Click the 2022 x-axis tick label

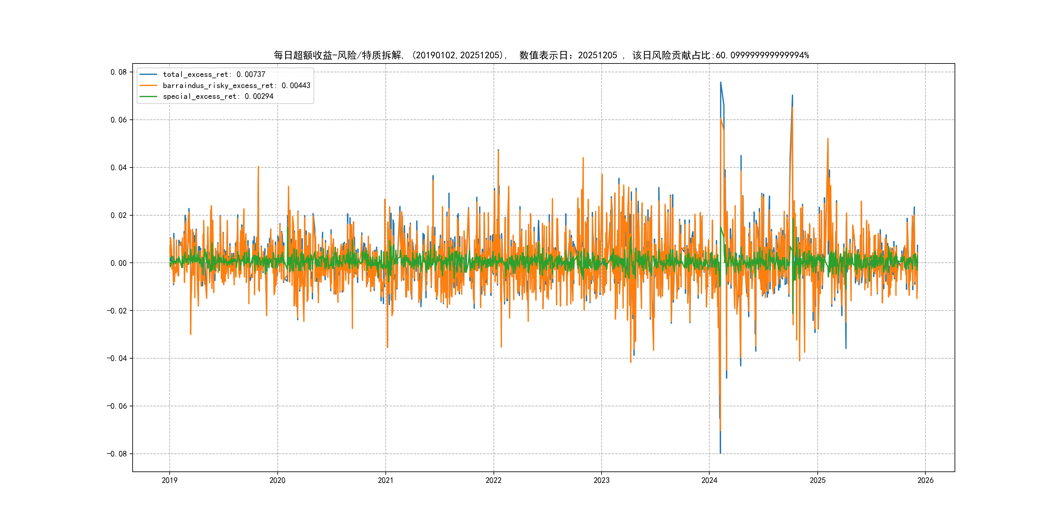pos(493,480)
